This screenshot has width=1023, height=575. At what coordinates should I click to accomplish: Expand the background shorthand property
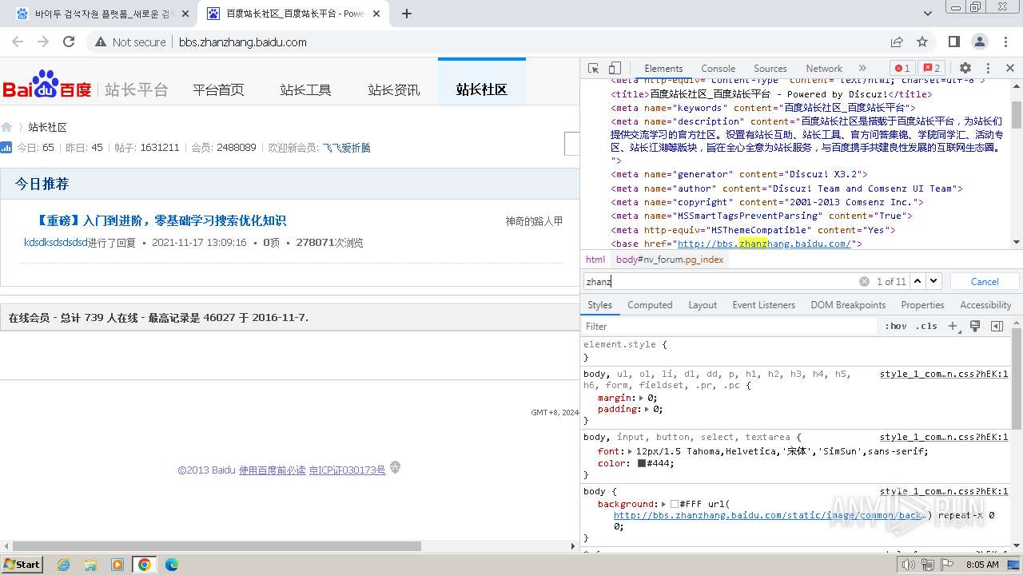pyautogui.click(x=665, y=504)
